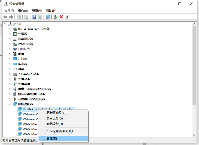Click the down-arrow disable device toolbar icon
This screenshot has width=199, height=145.
67,17
